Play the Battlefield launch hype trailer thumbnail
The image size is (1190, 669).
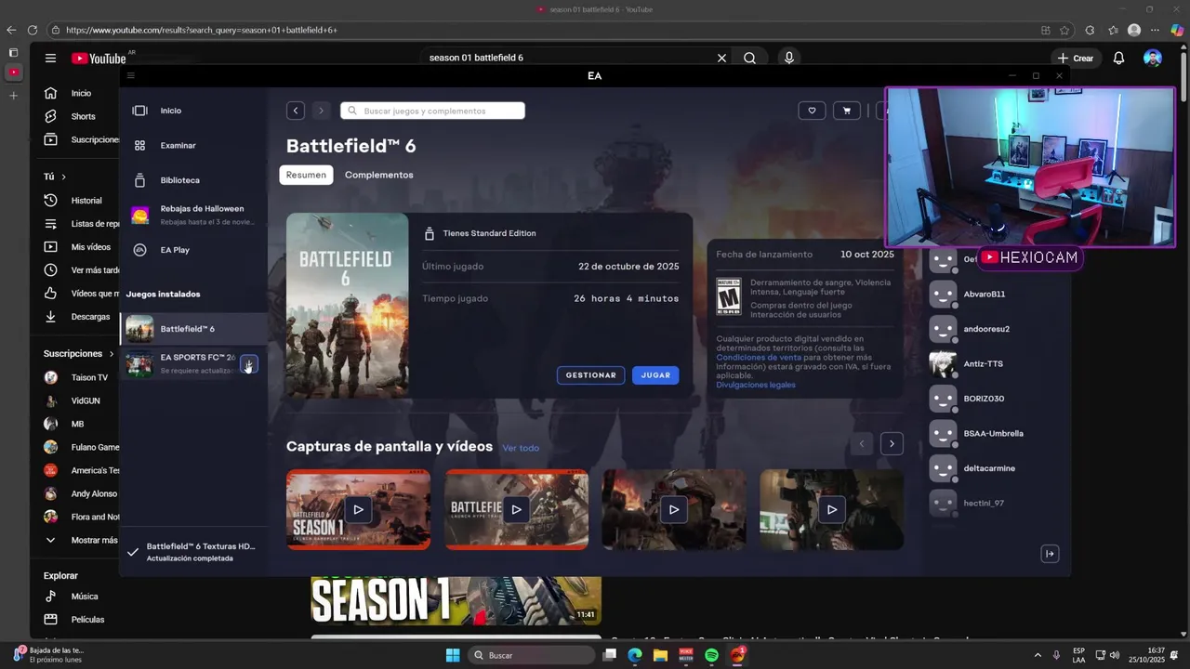point(516,509)
